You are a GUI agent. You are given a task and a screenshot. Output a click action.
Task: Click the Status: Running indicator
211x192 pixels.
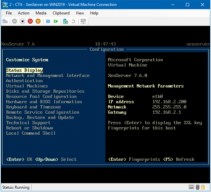pos(16,187)
